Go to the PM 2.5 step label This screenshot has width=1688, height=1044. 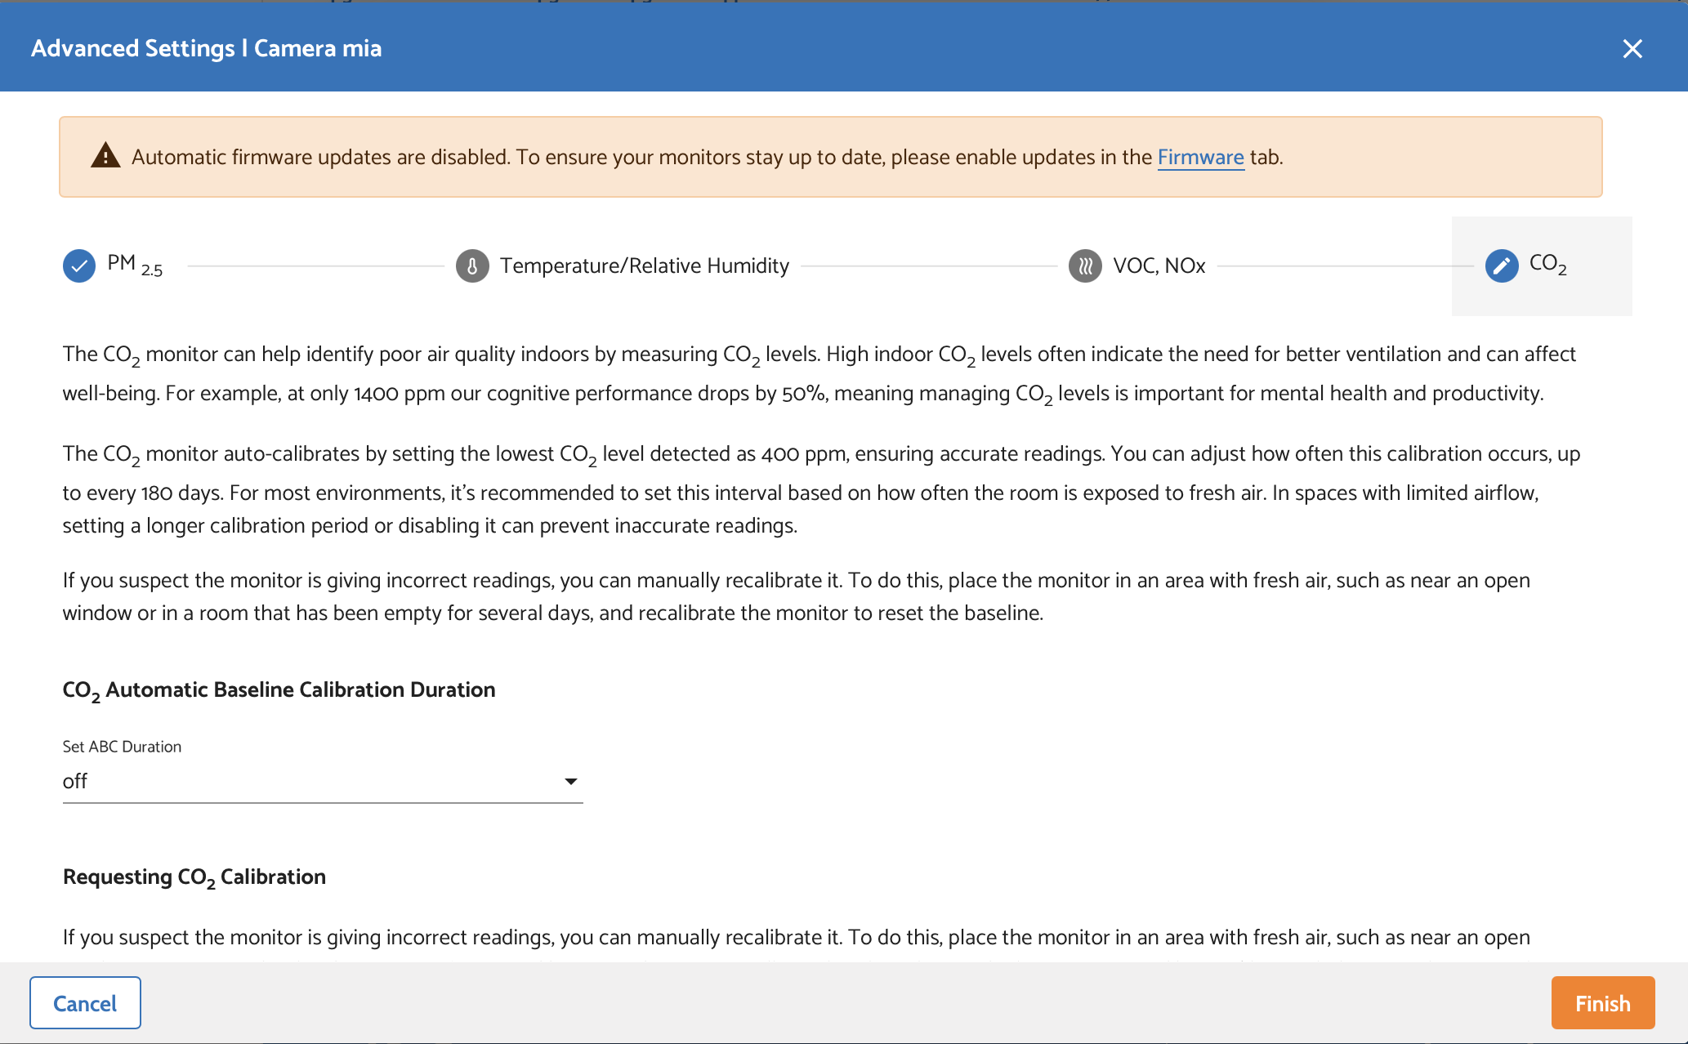tap(135, 265)
